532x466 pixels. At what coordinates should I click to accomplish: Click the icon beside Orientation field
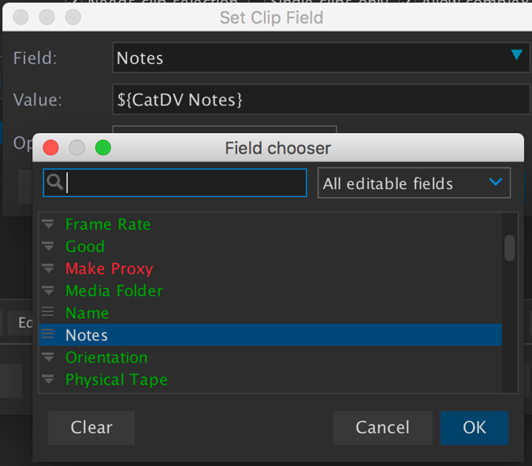[48, 357]
